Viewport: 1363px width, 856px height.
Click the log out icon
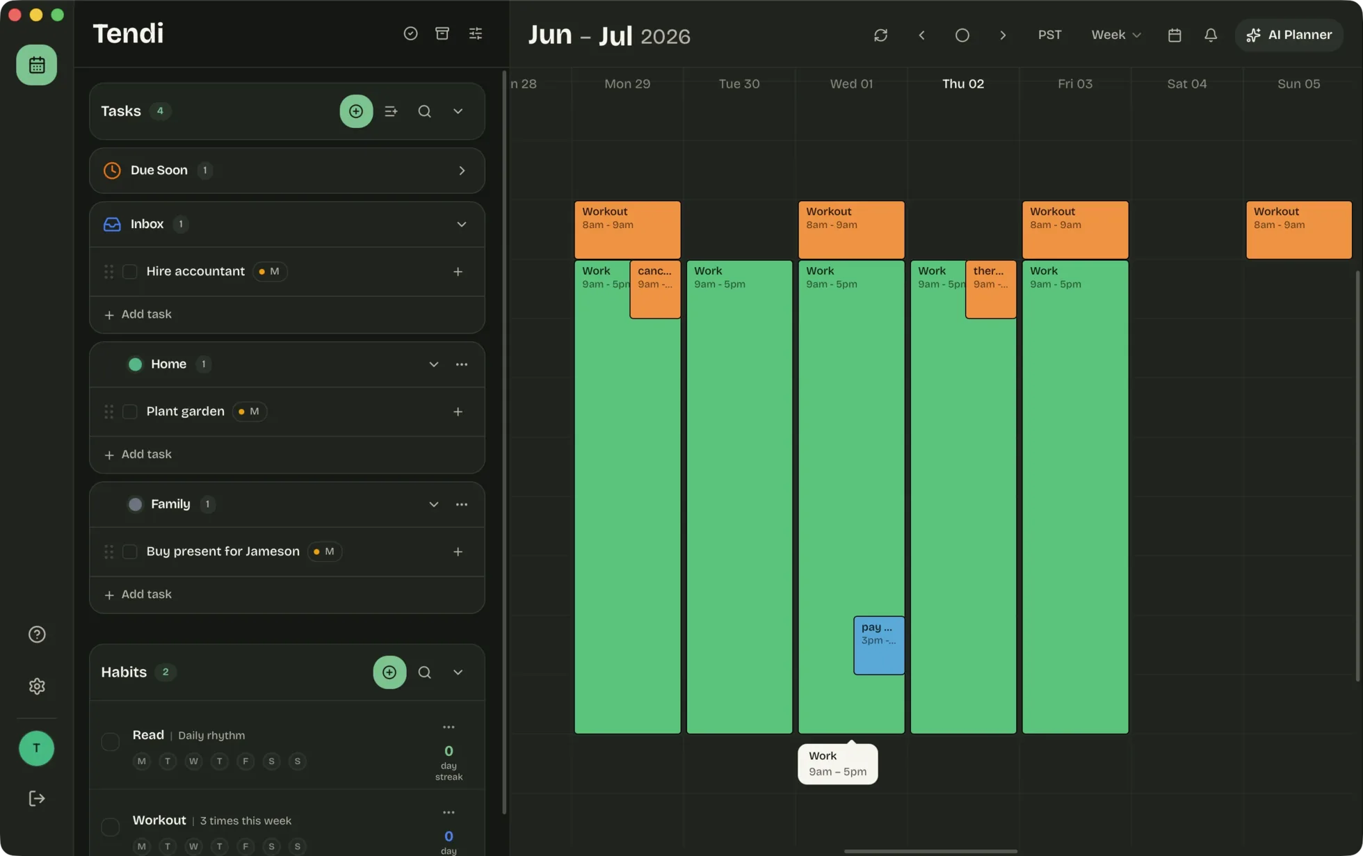pyautogui.click(x=37, y=798)
